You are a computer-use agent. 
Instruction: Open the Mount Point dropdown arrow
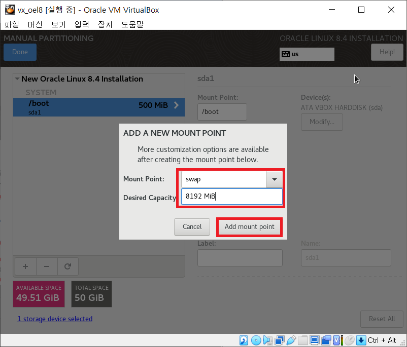[x=274, y=179]
